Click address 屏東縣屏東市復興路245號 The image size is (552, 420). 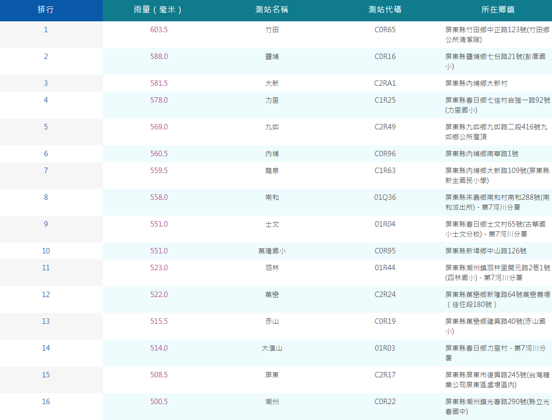click(486, 375)
